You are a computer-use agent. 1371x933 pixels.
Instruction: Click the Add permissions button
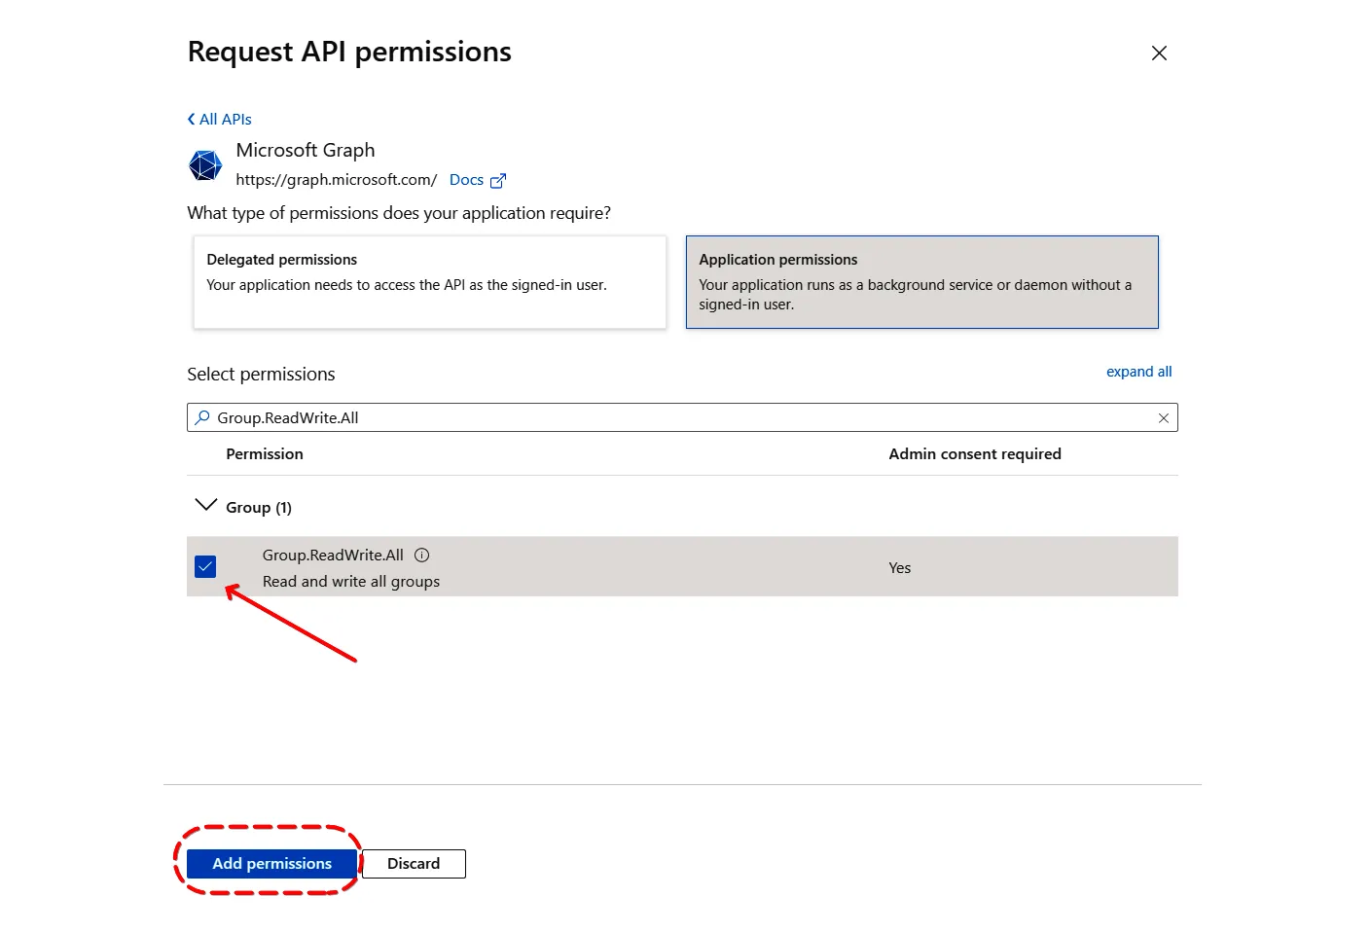point(272,864)
